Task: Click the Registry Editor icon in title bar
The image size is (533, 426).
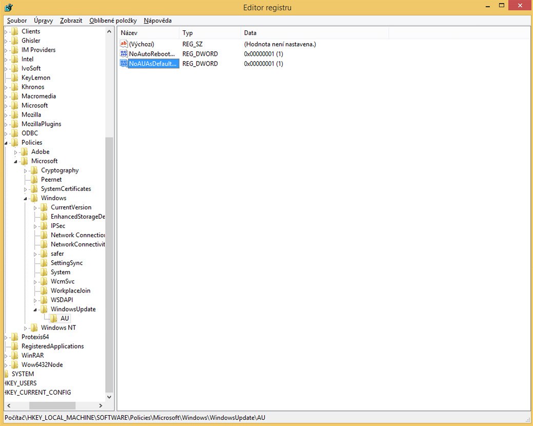Action: [8, 7]
